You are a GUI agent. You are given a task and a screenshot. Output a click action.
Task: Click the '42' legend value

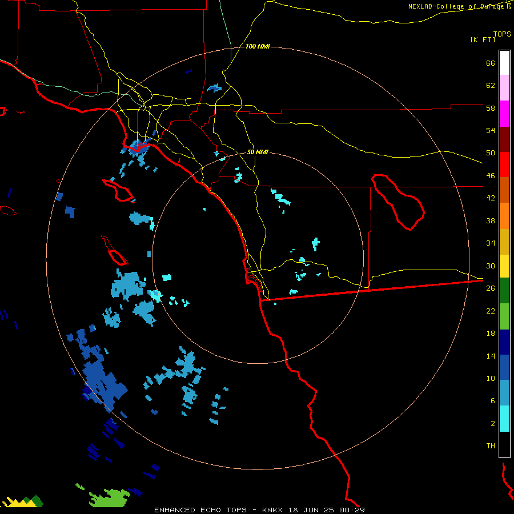[x=491, y=198]
